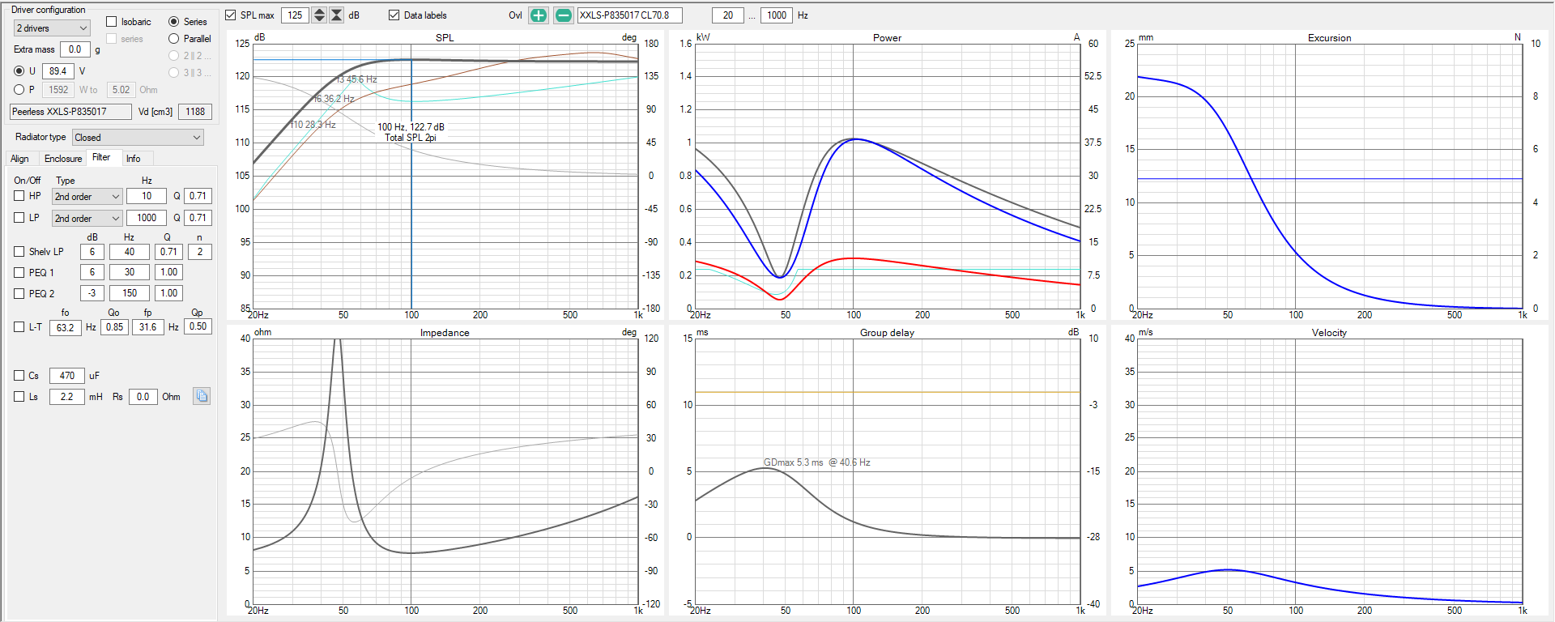The image size is (1555, 622).
Task: Click the LP frequency field 1000
Action: (x=147, y=218)
